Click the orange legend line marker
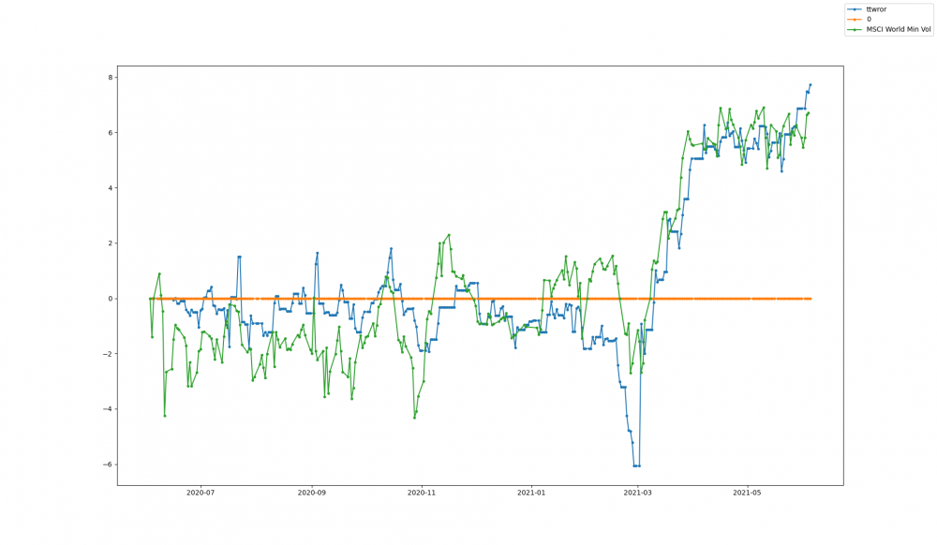937x545 pixels. (x=855, y=19)
